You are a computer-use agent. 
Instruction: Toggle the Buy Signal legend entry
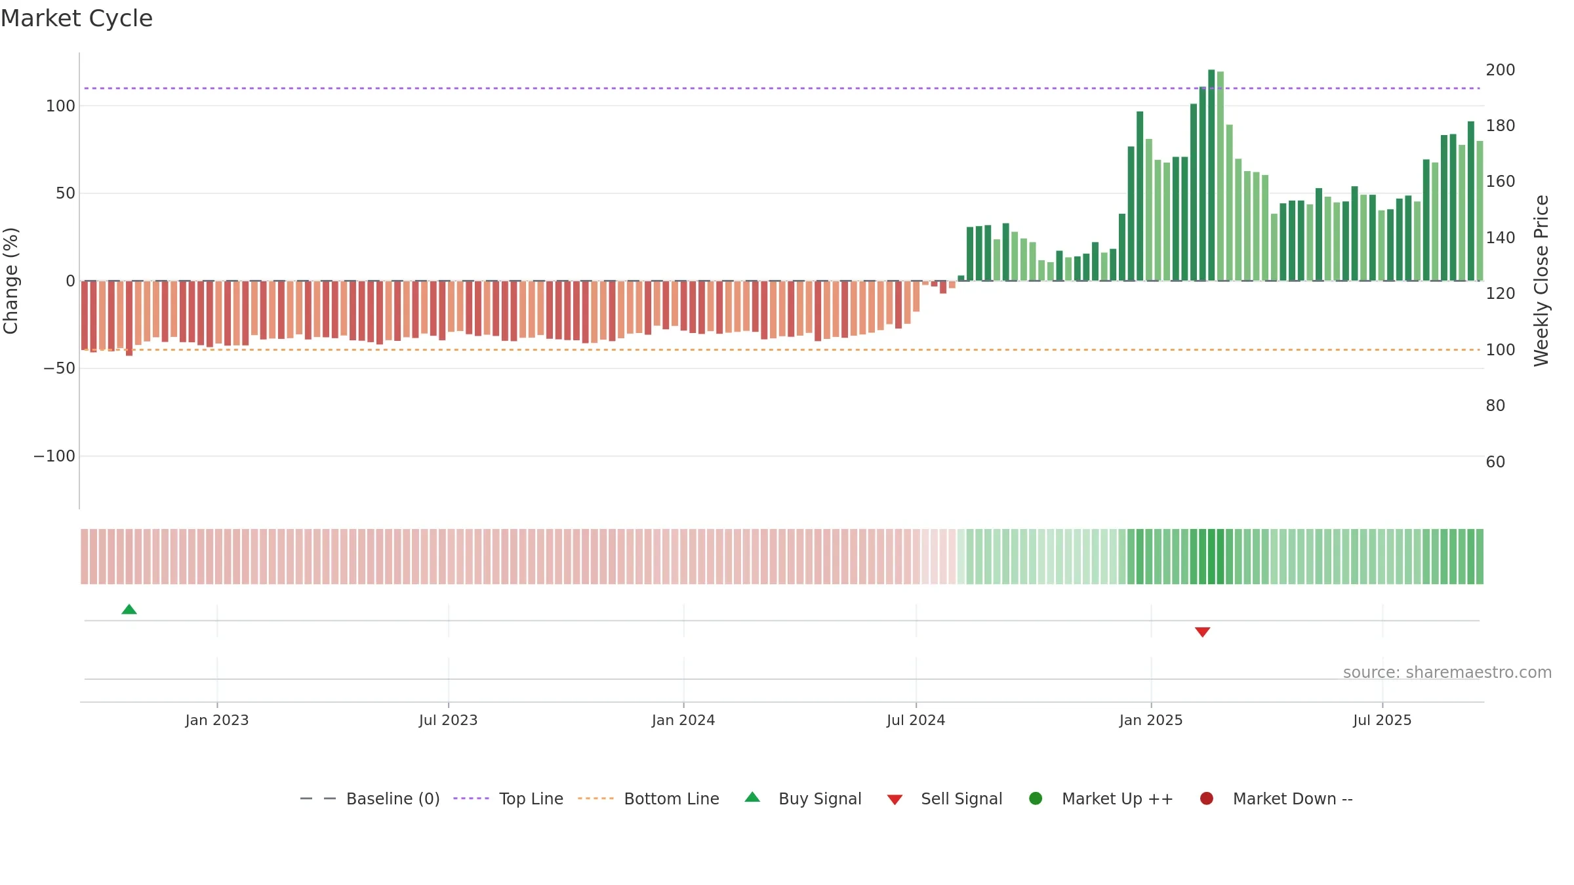point(803,798)
